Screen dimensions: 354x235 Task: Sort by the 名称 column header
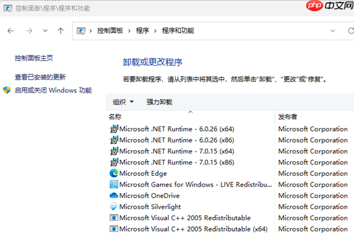click(x=115, y=117)
